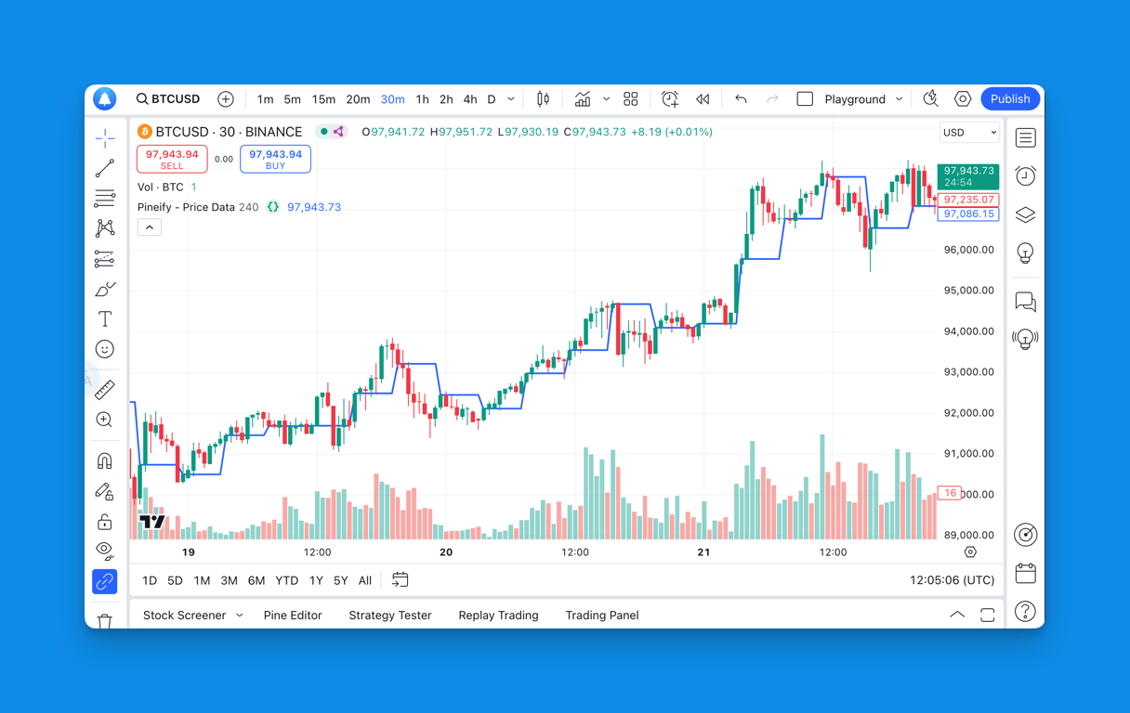Open the calendar icon in right sidebar
1130x713 pixels.
[x=1025, y=573]
